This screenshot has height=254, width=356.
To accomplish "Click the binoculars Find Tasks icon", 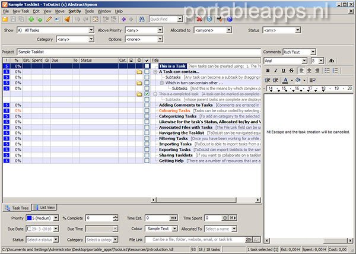I will (x=143, y=19).
